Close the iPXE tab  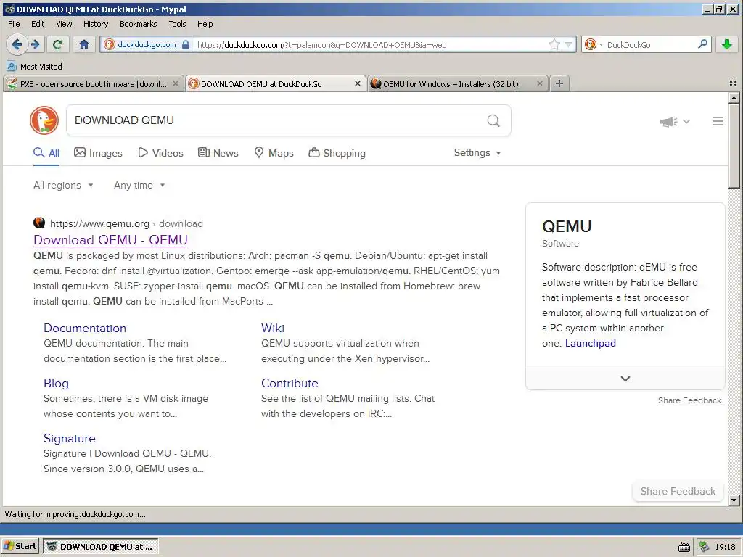(176, 84)
